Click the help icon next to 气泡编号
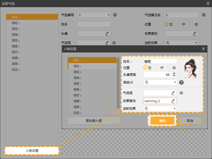Image resolution: width=212 pixels, height=159 pixels. pyautogui.click(x=115, y=15)
